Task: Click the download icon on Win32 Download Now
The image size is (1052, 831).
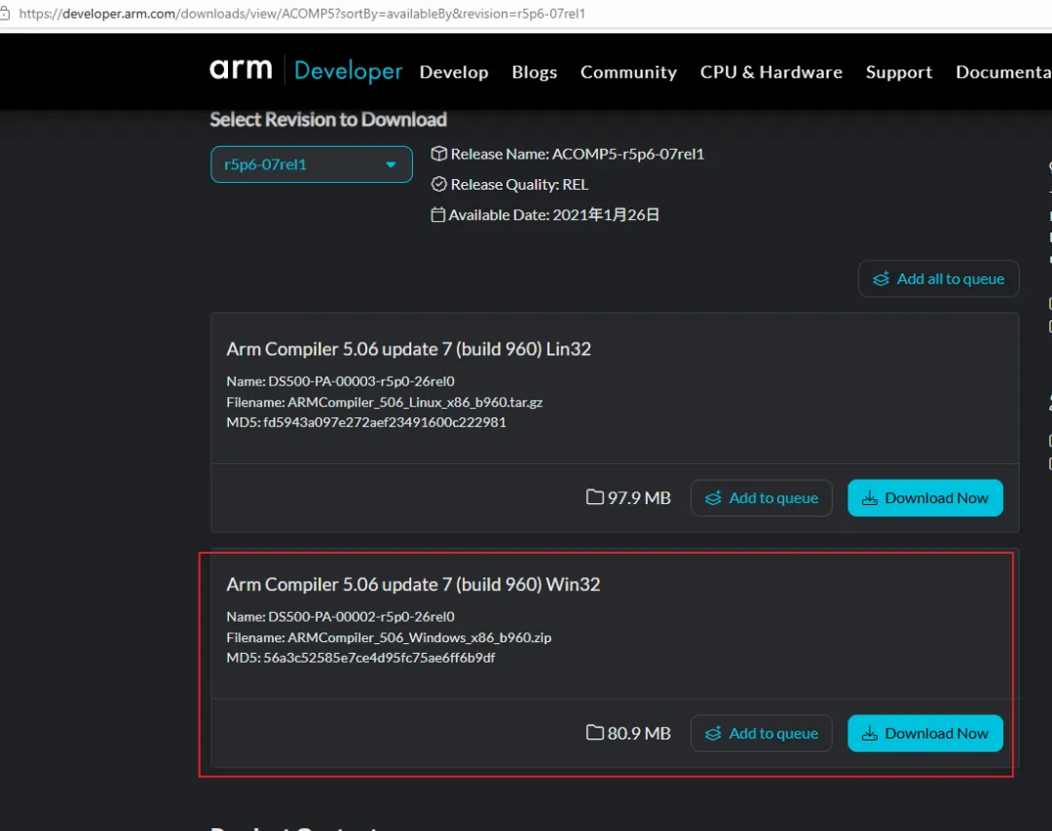Action: coord(870,733)
